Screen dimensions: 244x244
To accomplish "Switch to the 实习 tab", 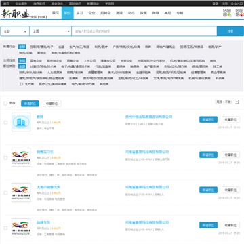I will click(79, 13).
